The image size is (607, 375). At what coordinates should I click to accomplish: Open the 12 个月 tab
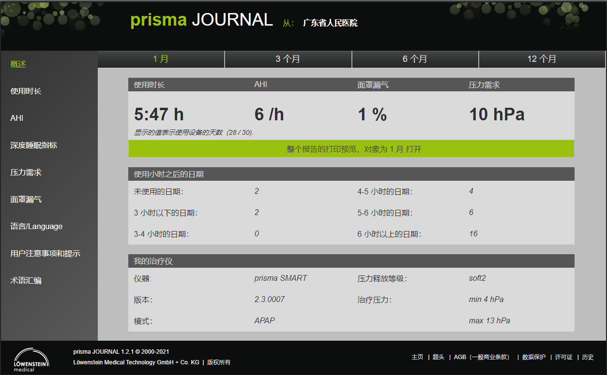pyautogui.click(x=542, y=59)
